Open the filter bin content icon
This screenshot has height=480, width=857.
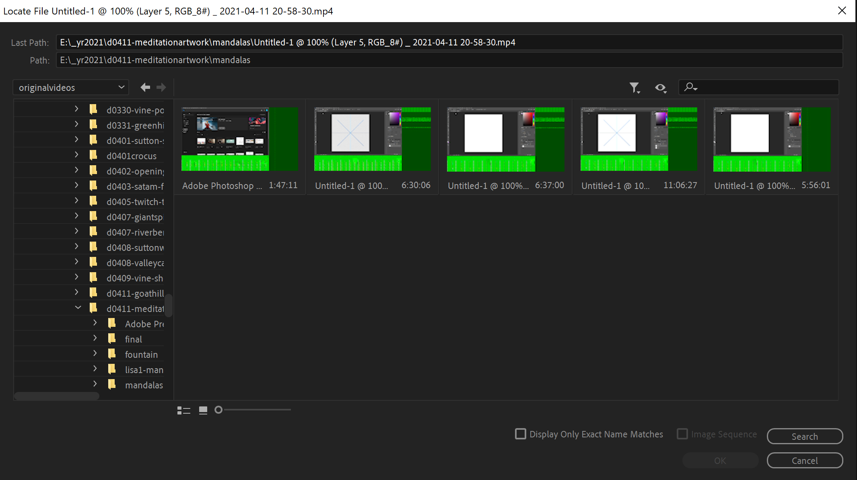click(635, 87)
